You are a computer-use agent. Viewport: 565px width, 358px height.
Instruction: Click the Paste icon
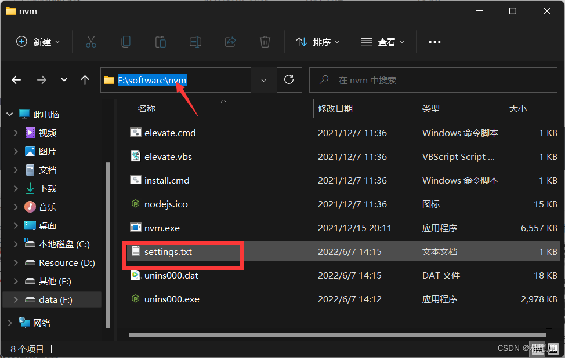point(160,41)
